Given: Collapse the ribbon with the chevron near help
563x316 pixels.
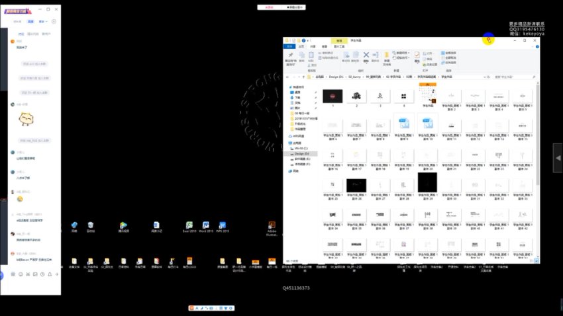Looking at the screenshot, I should click(533, 46).
